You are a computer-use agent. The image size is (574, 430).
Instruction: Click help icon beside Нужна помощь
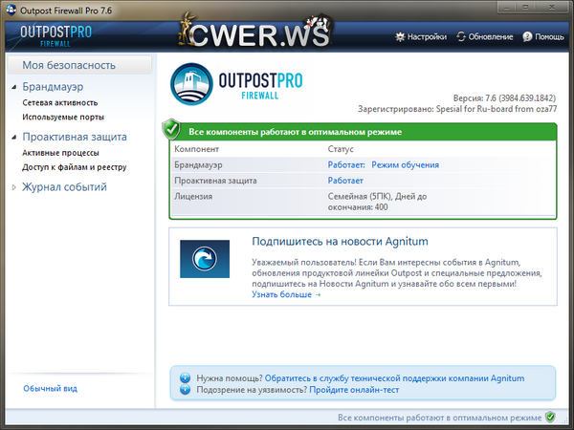185,377
